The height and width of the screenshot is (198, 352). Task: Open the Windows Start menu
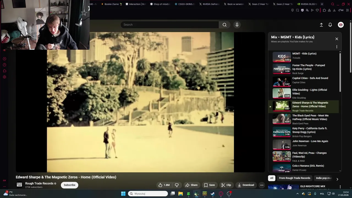(123, 194)
